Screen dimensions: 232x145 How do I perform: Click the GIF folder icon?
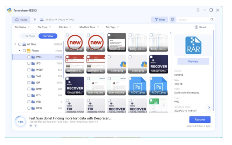click(x=33, y=83)
